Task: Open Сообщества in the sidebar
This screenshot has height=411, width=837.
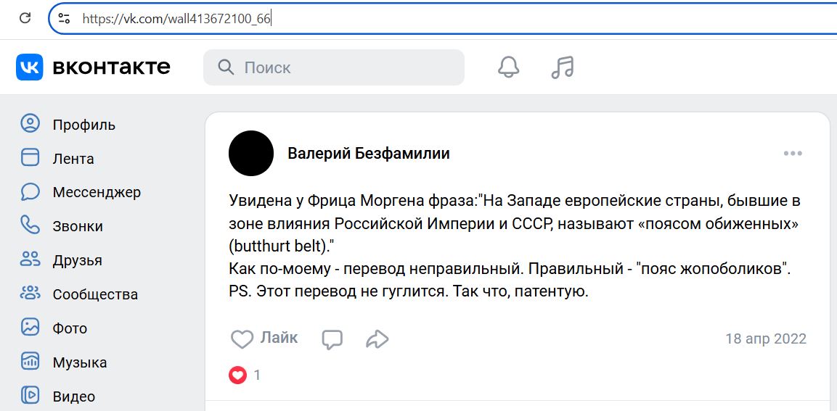Action: pos(79,294)
